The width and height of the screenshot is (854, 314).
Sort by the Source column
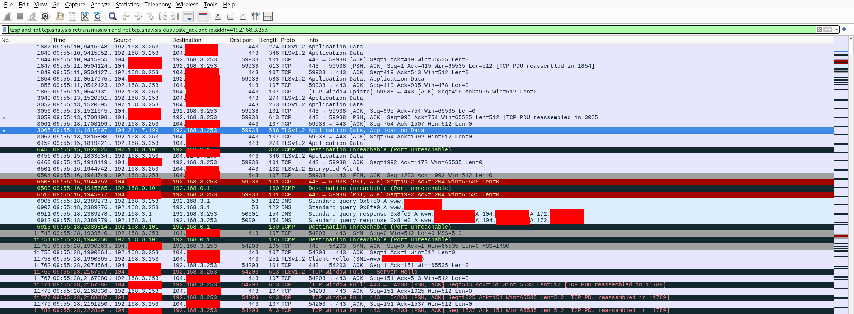[142, 40]
